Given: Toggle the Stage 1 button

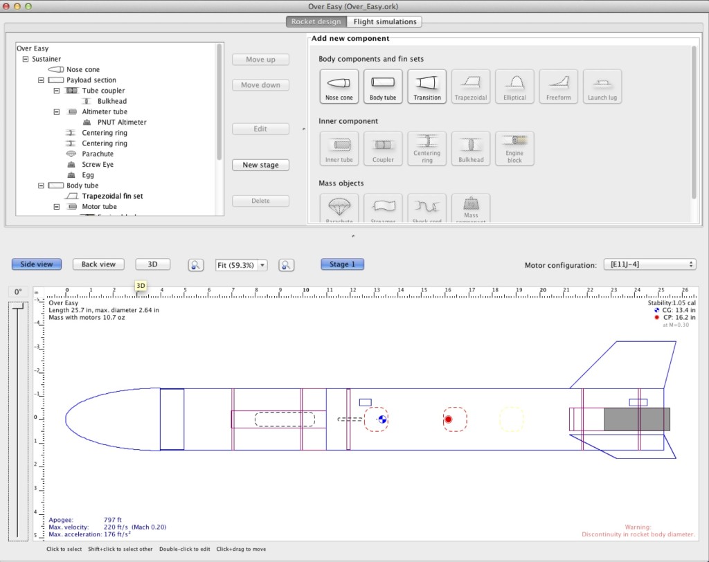Looking at the screenshot, I should 342,264.
